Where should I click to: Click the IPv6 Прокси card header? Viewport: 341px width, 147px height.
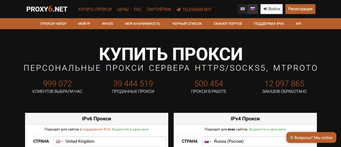click(x=97, y=119)
